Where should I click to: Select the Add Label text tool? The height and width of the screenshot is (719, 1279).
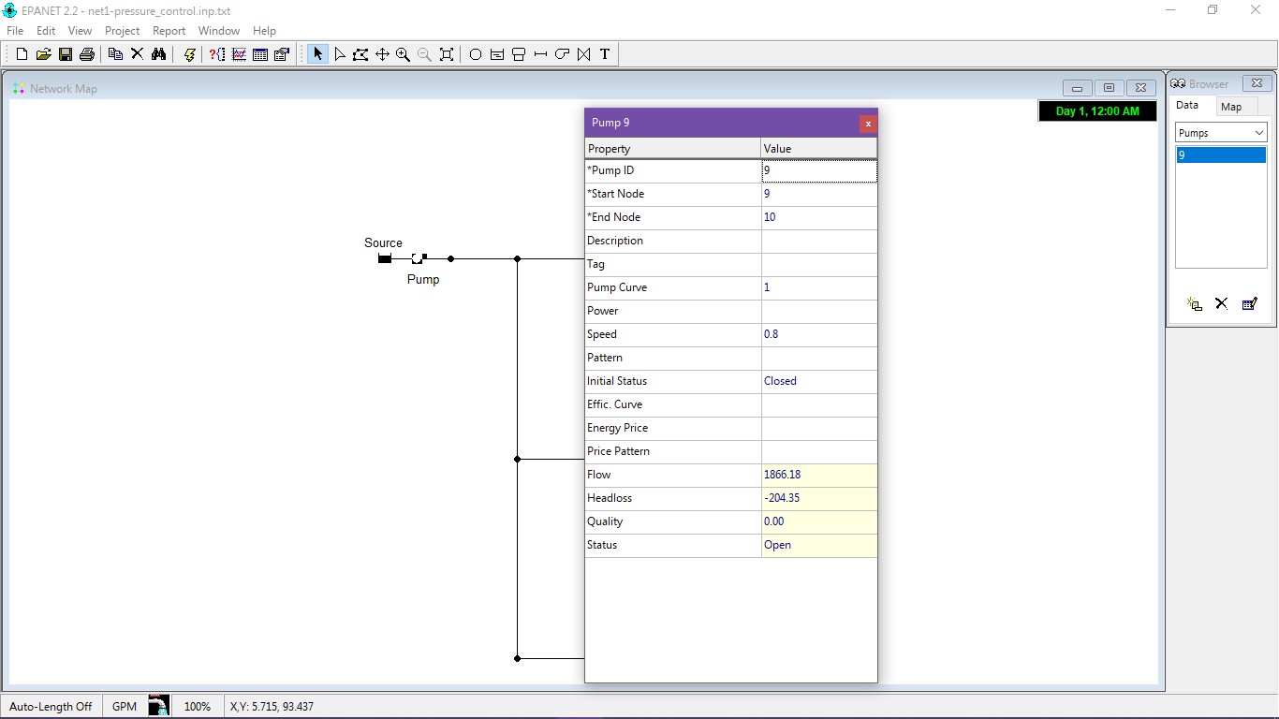click(604, 53)
